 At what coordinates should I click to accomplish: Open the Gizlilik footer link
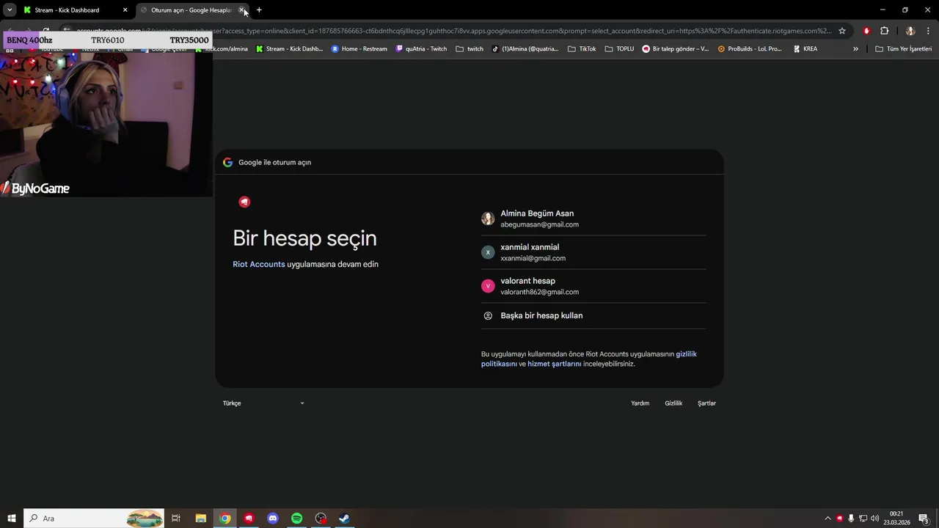pyautogui.click(x=673, y=403)
